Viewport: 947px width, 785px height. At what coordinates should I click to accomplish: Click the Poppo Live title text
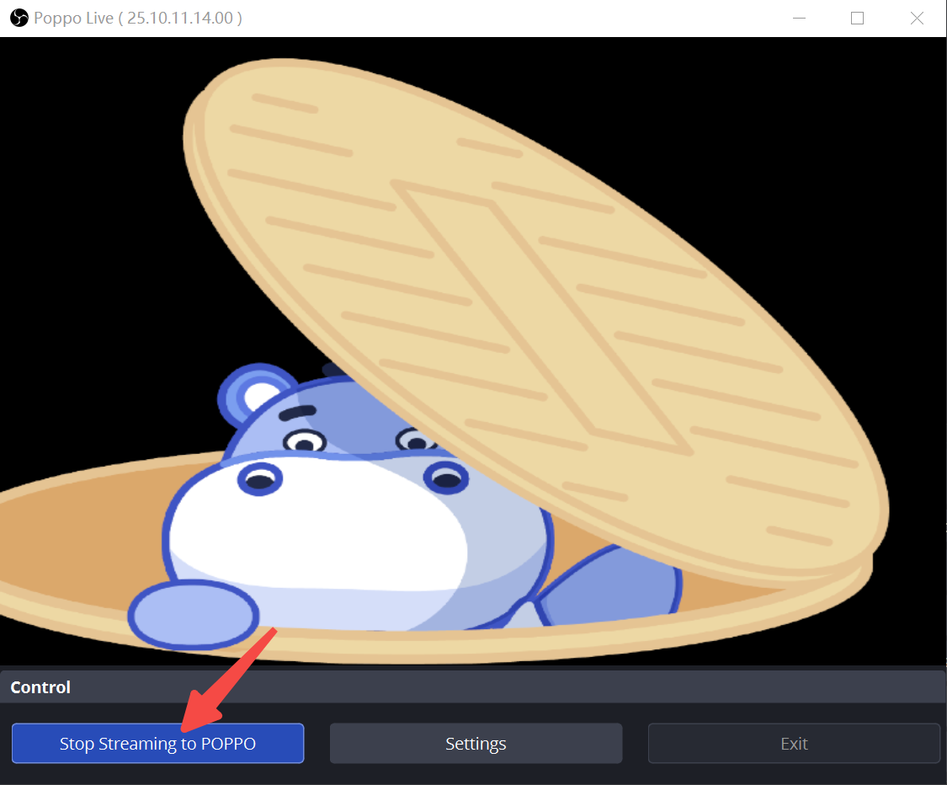[138, 19]
